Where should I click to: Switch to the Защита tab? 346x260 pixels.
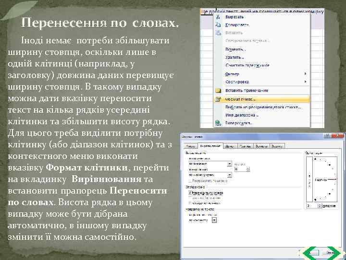tap(277, 146)
